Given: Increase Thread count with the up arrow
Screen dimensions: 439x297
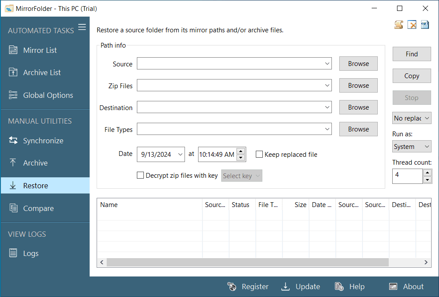Looking at the screenshot, I should click(x=427, y=173).
